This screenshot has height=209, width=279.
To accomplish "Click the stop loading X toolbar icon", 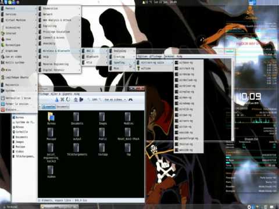I will 62,99.
